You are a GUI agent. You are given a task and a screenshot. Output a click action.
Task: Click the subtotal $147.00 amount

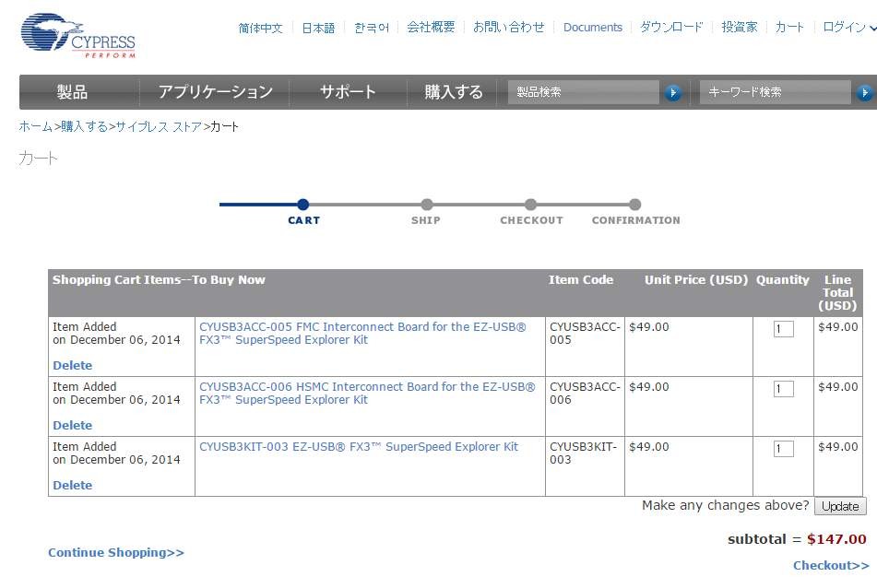pos(836,539)
